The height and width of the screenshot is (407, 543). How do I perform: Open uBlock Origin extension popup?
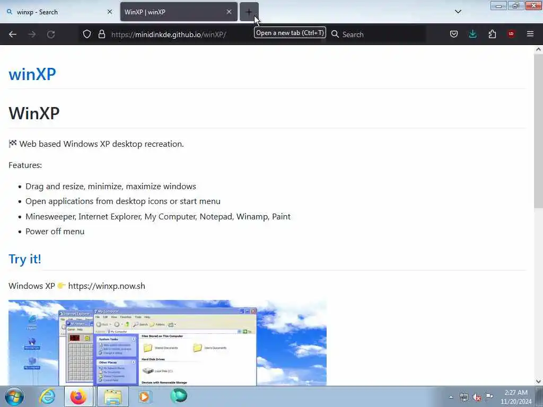click(511, 34)
